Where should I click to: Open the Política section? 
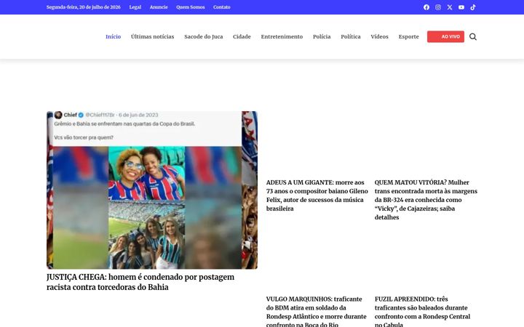tap(351, 37)
